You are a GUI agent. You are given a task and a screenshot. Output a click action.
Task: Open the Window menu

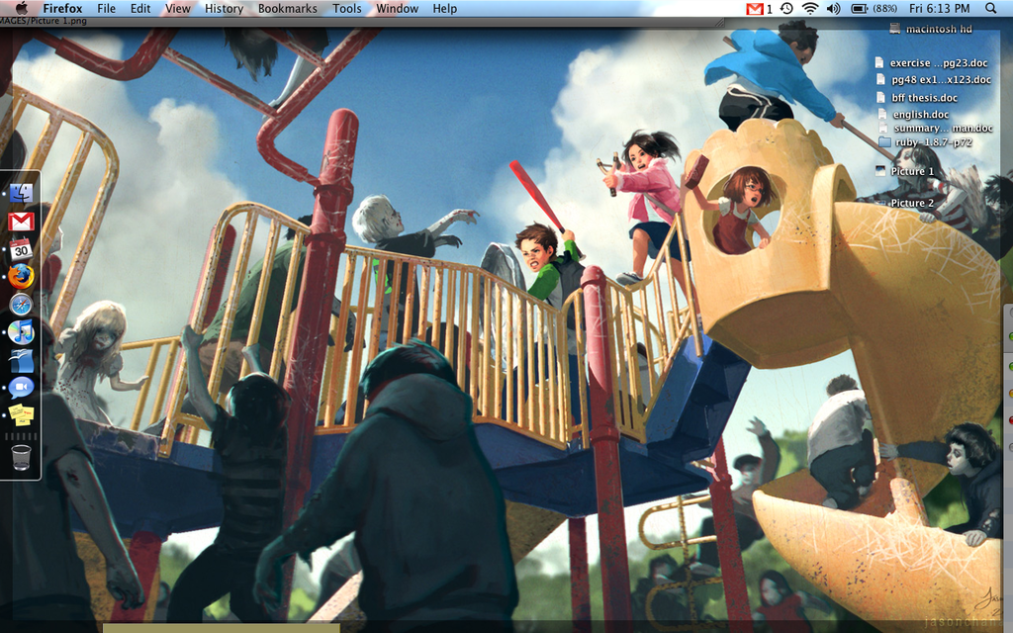coord(398,8)
